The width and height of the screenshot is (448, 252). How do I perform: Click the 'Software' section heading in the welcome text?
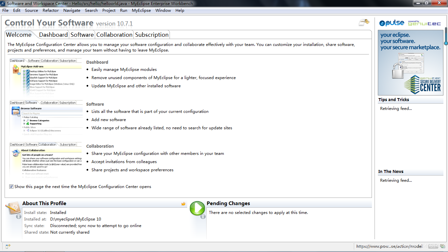(95, 104)
